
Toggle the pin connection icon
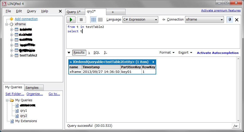coord(230,20)
